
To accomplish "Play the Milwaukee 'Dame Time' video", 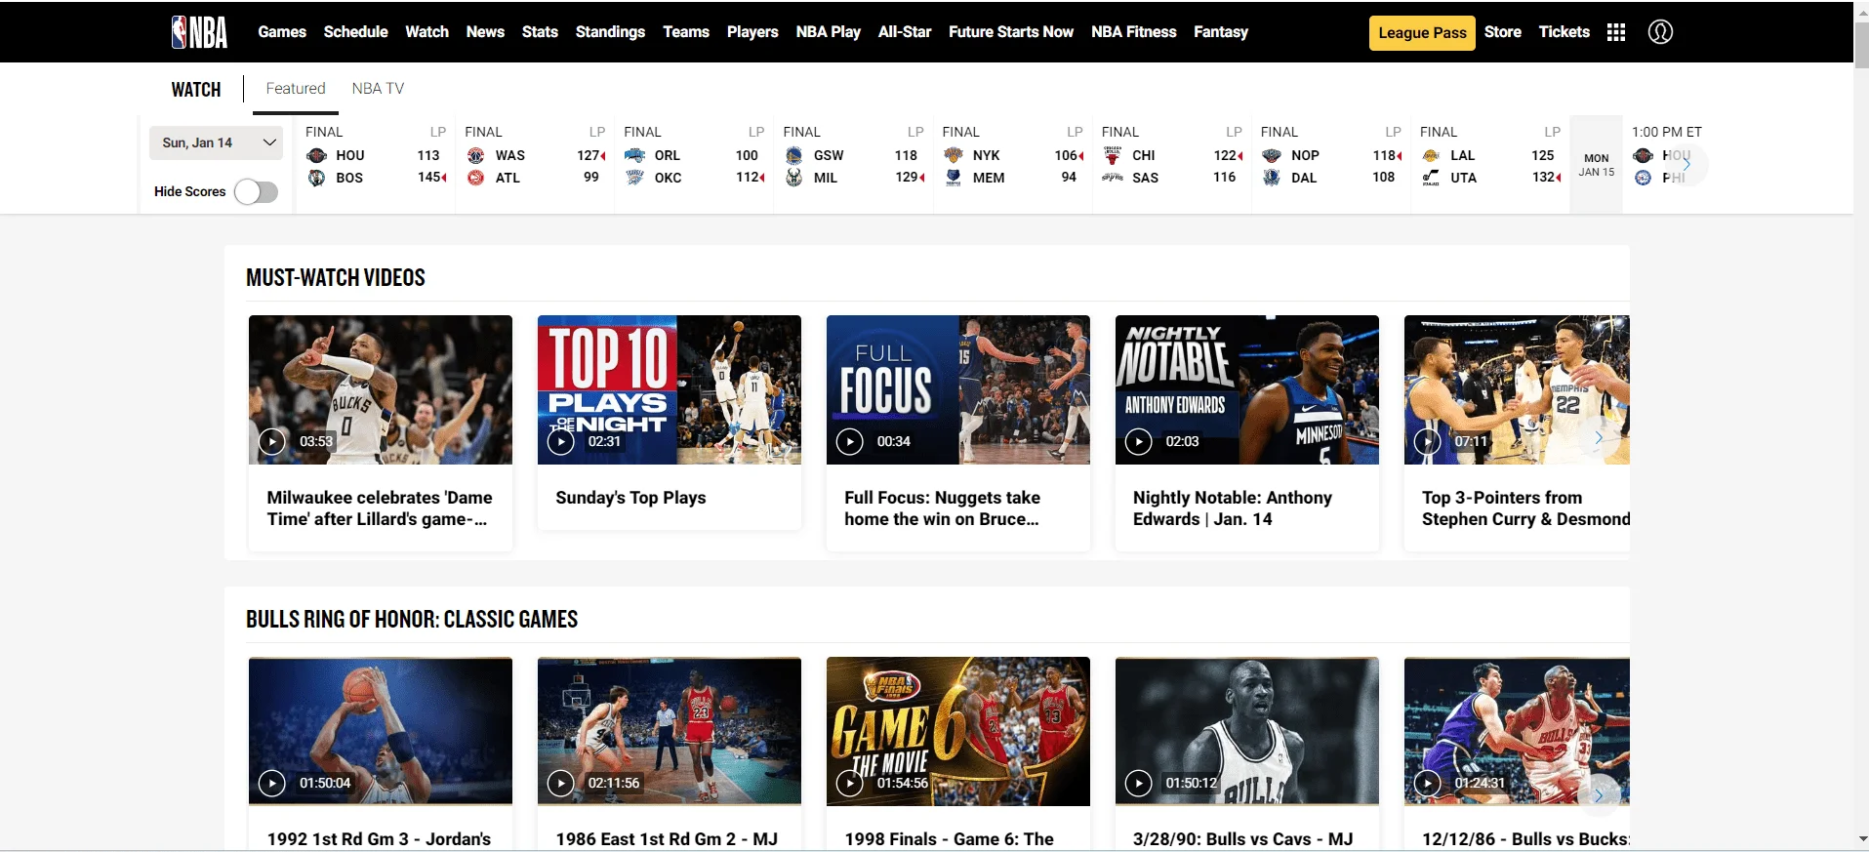I will 271,441.
